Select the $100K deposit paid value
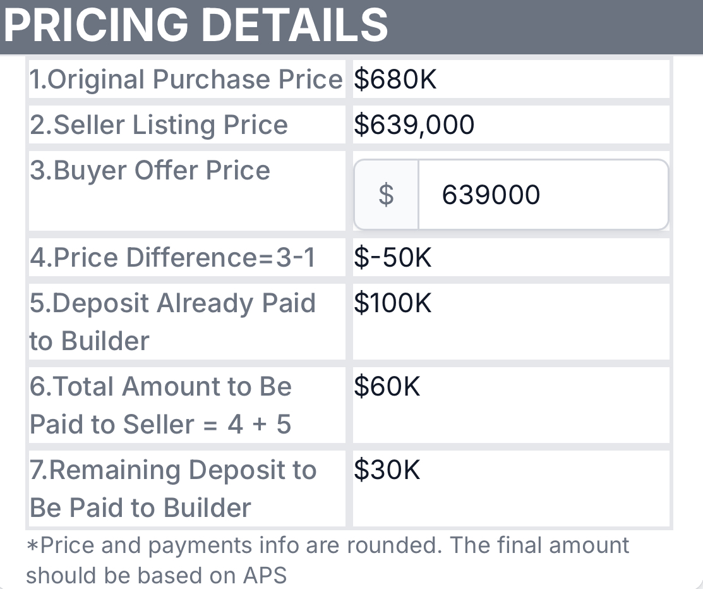Viewport: 703px width, 589px height. point(393,303)
